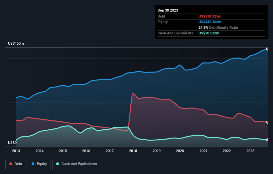Click the US$110.325m debt value in the tooltip
This screenshot has height=174, width=273.
(210, 16)
